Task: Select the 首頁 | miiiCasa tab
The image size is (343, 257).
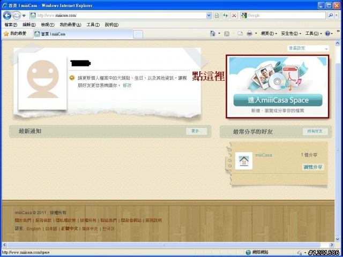Action: pos(83,34)
